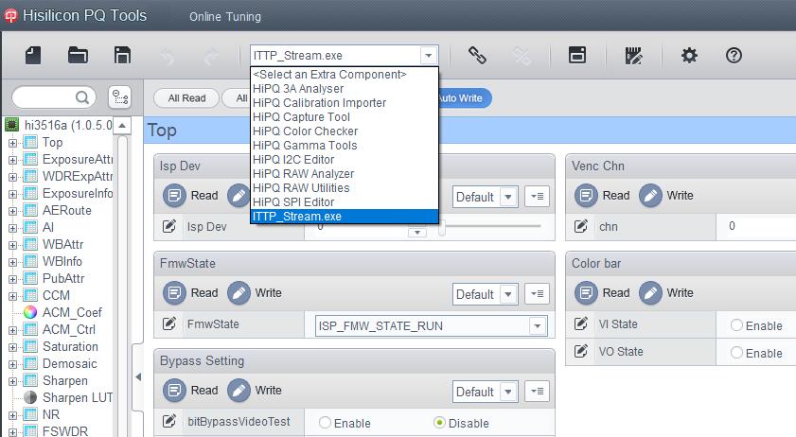This screenshot has width=796, height=437.
Task: Choose HiPQ Calibration Importer from list
Action: [x=345, y=103]
